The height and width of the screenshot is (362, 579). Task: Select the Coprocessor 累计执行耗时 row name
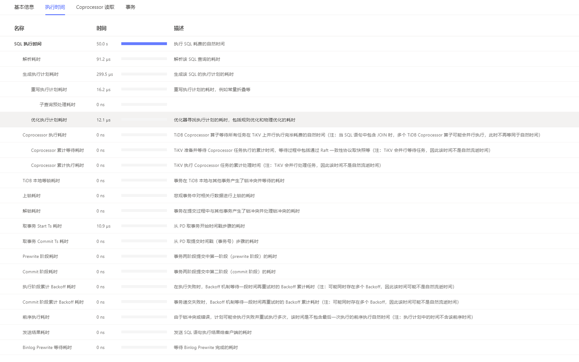tap(57, 165)
